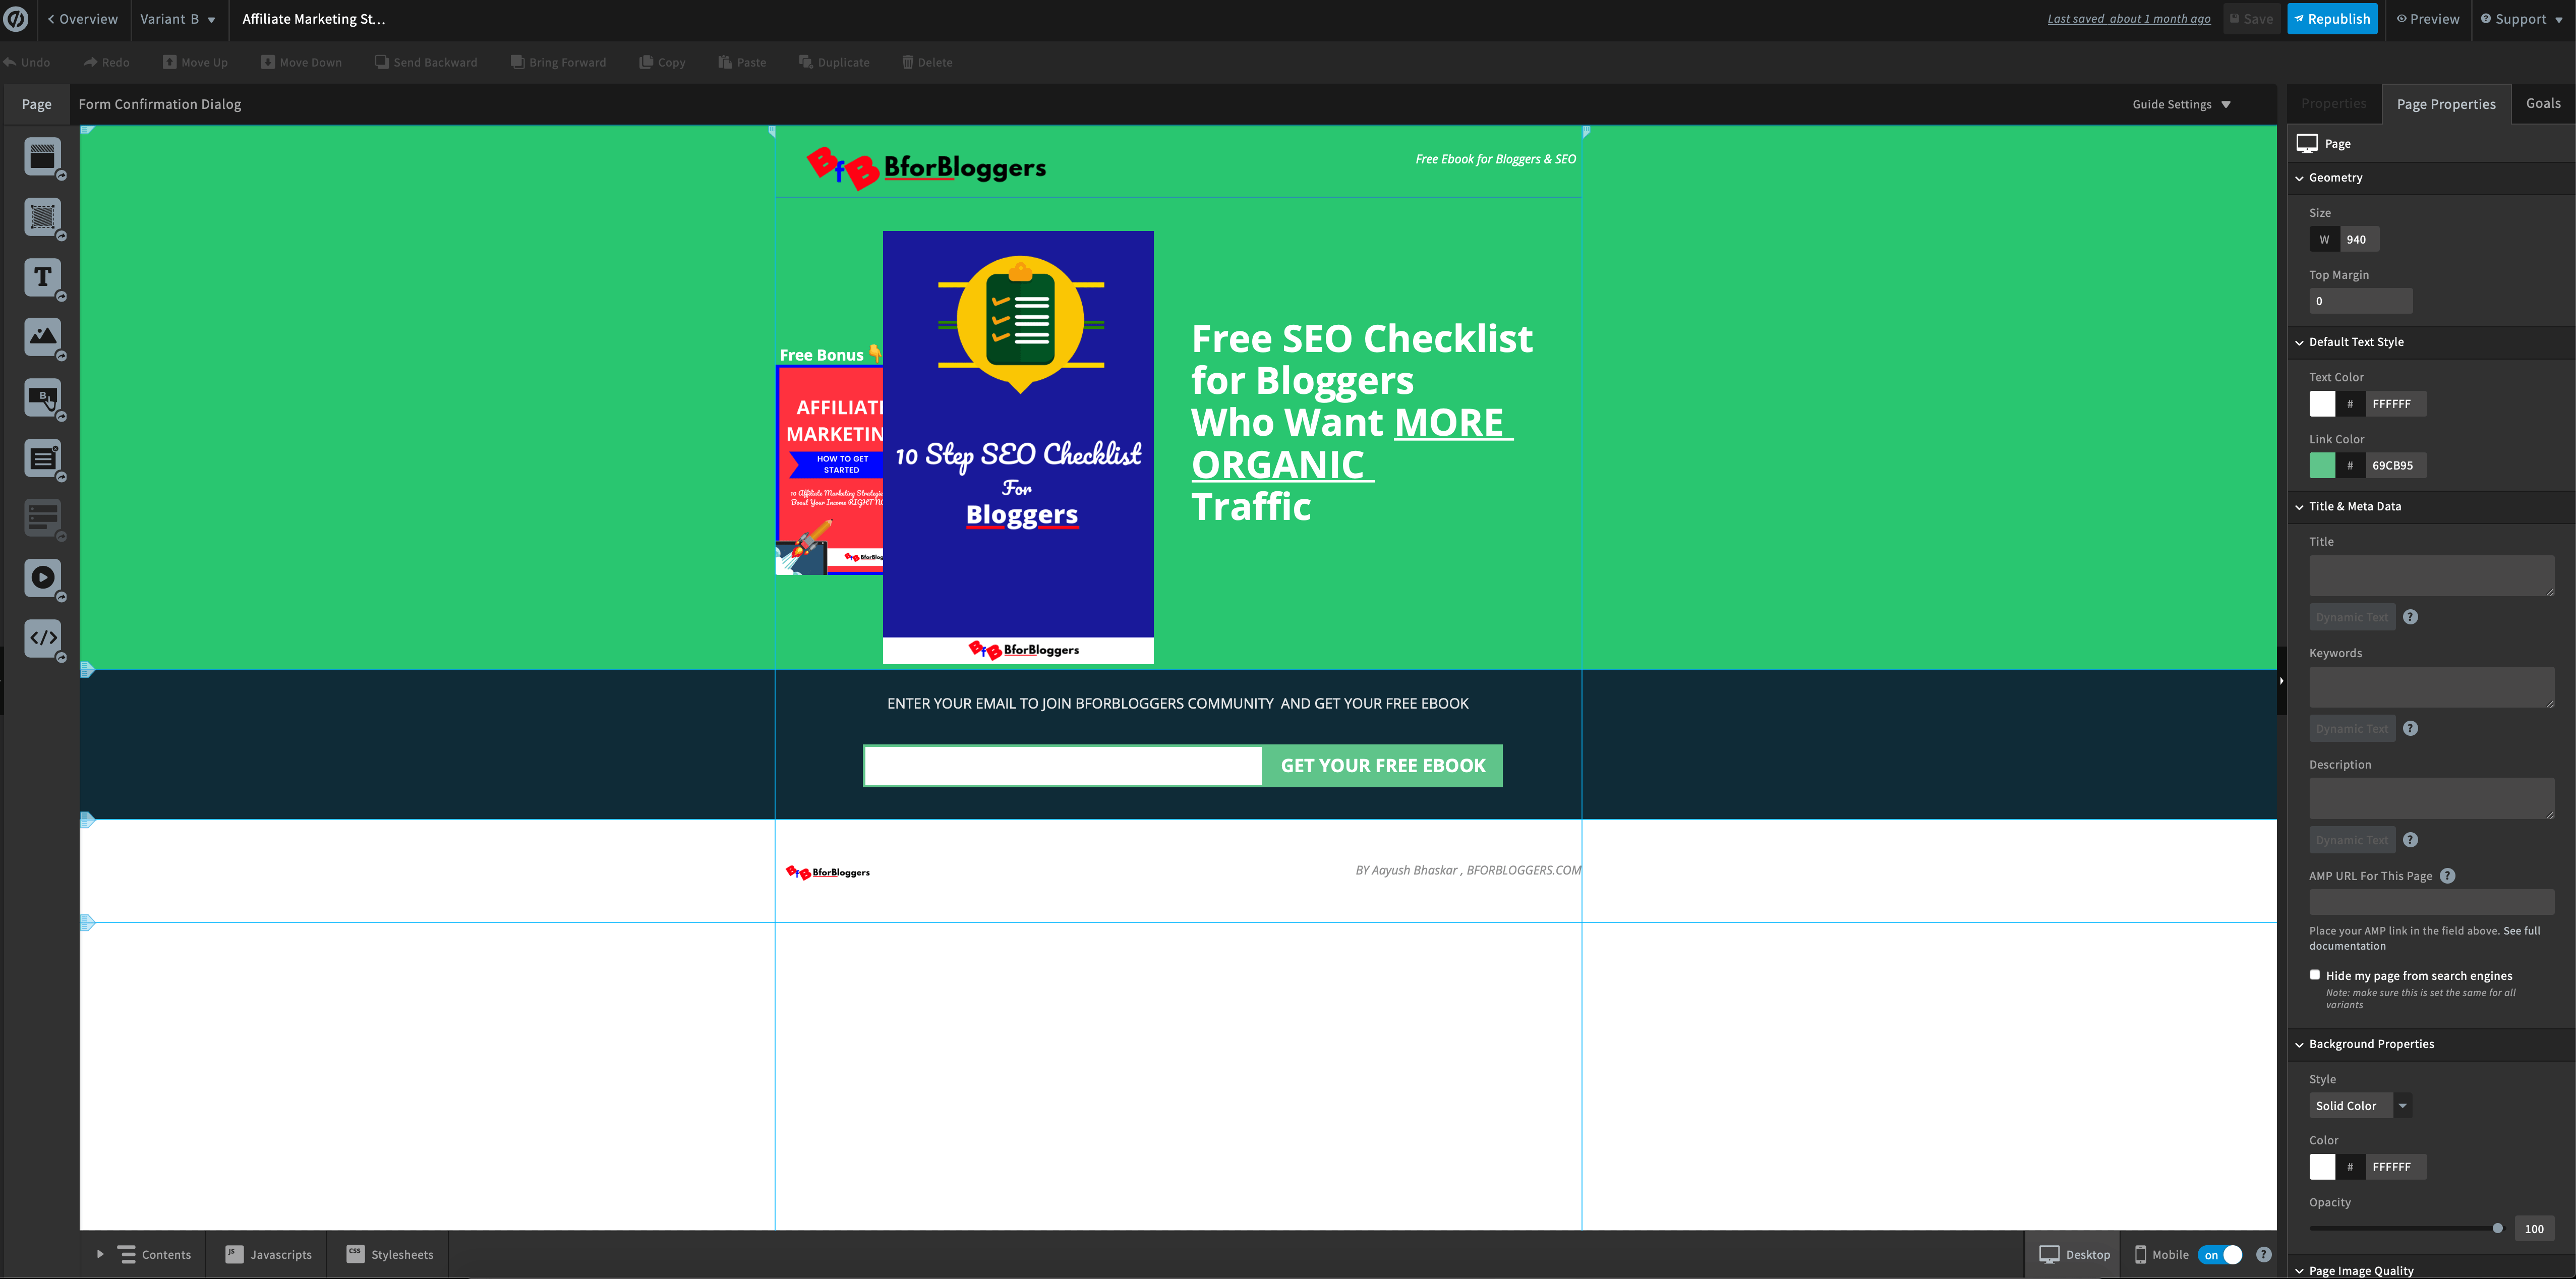The height and width of the screenshot is (1279, 2576).
Task: Collapse the Geometry section
Action: [2300, 178]
